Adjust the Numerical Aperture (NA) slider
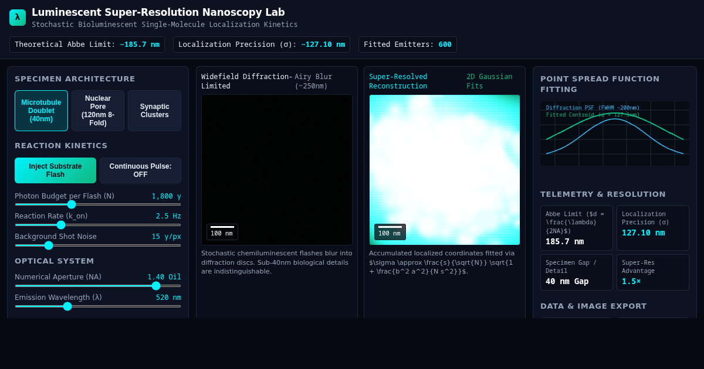Viewport: 704px width, 369px height. (x=98, y=286)
